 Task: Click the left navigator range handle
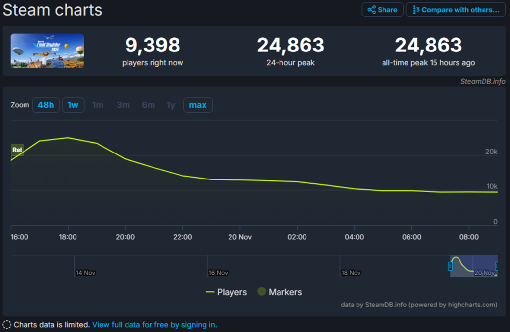pyautogui.click(x=450, y=266)
